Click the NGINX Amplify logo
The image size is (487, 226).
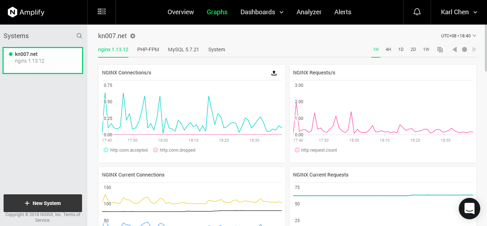click(26, 12)
